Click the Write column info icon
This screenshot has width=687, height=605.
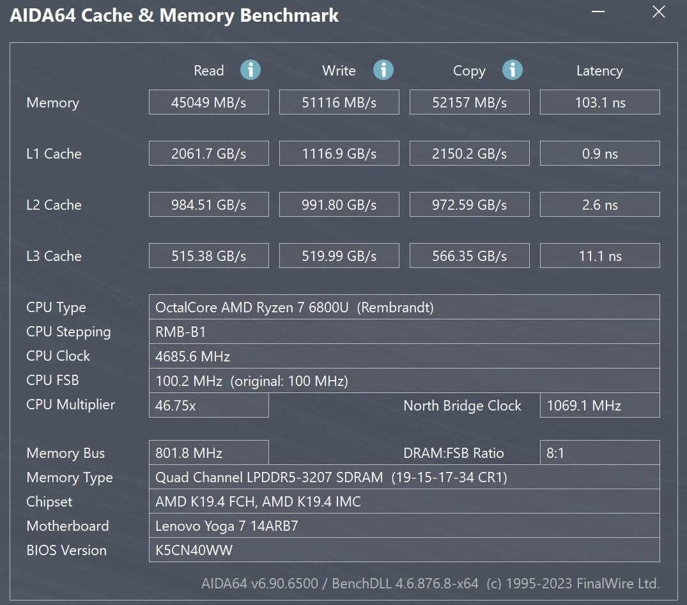point(383,70)
